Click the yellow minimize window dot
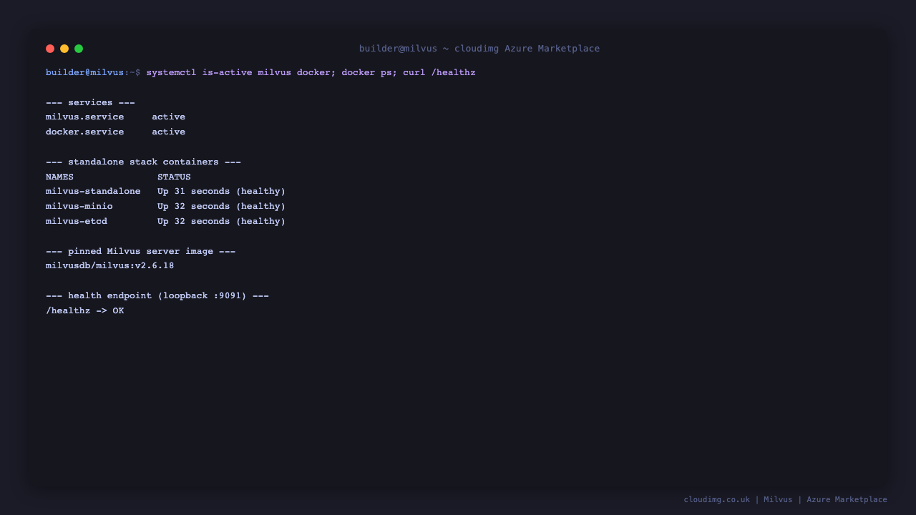The height and width of the screenshot is (515, 916). pos(64,49)
